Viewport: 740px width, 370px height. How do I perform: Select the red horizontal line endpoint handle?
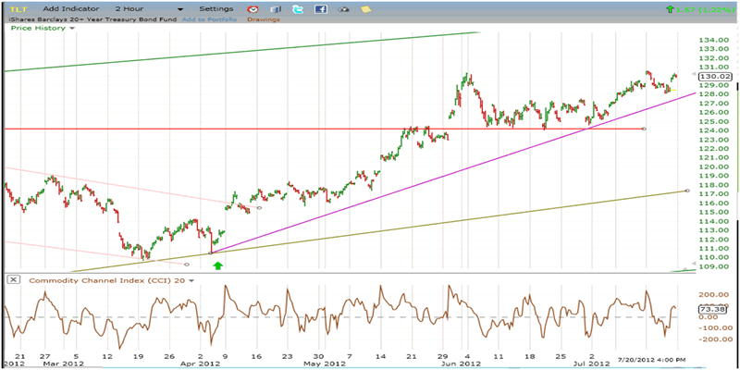(x=643, y=129)
